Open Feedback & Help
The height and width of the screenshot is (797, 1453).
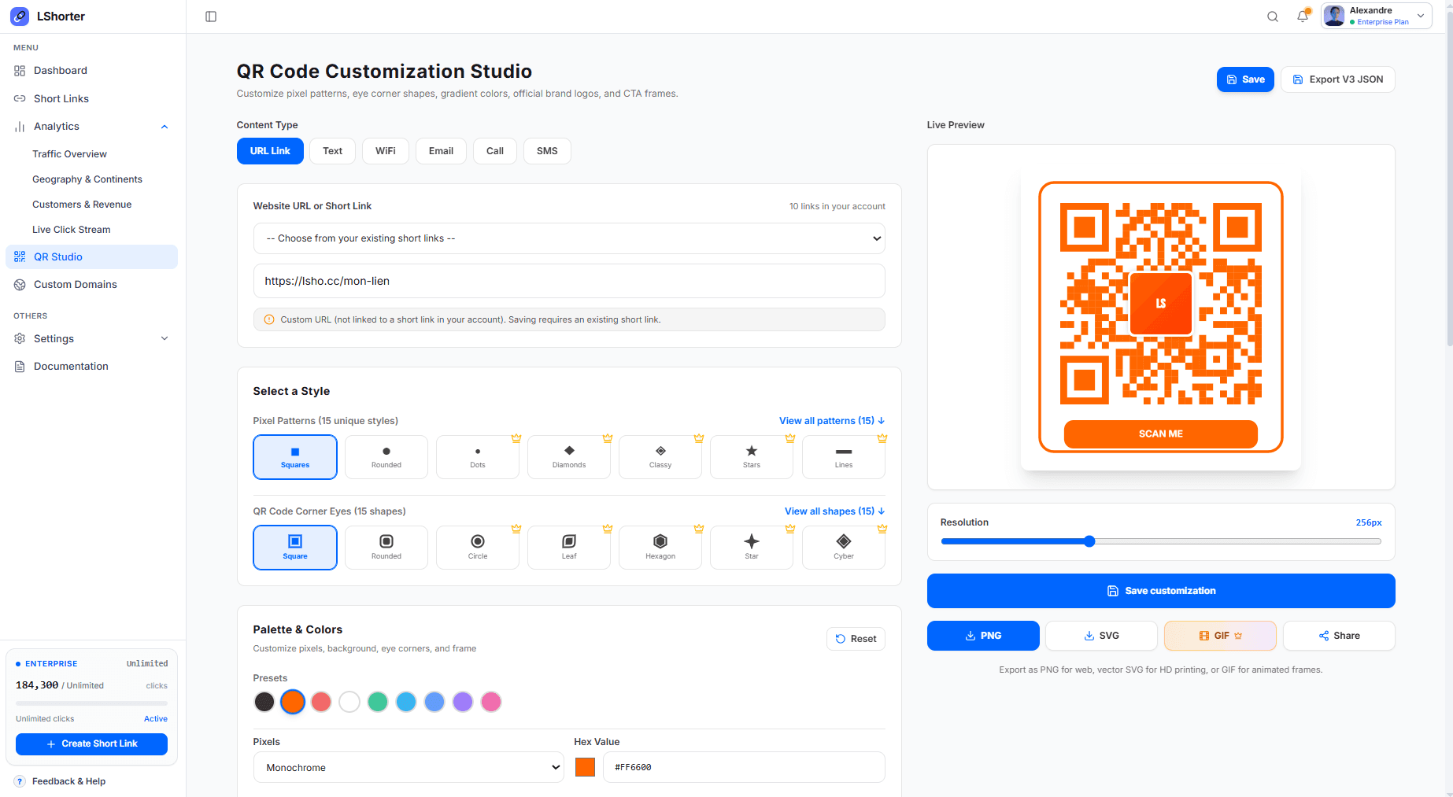point(61,781)
